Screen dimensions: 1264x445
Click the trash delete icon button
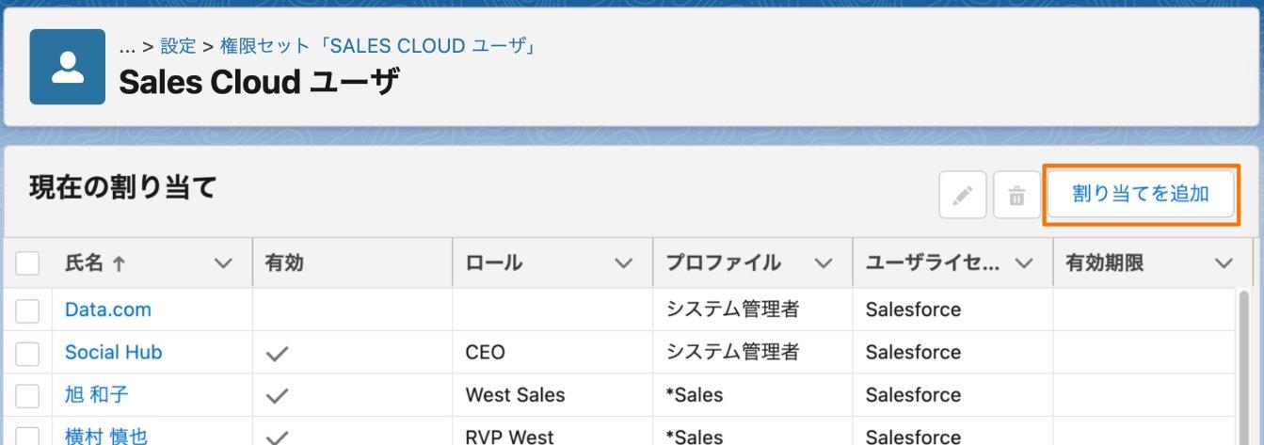point(1016,196)
